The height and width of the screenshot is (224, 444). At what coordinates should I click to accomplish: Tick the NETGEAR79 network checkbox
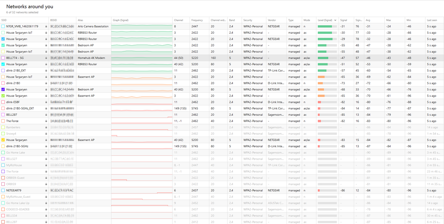click(x=3, y=190)
